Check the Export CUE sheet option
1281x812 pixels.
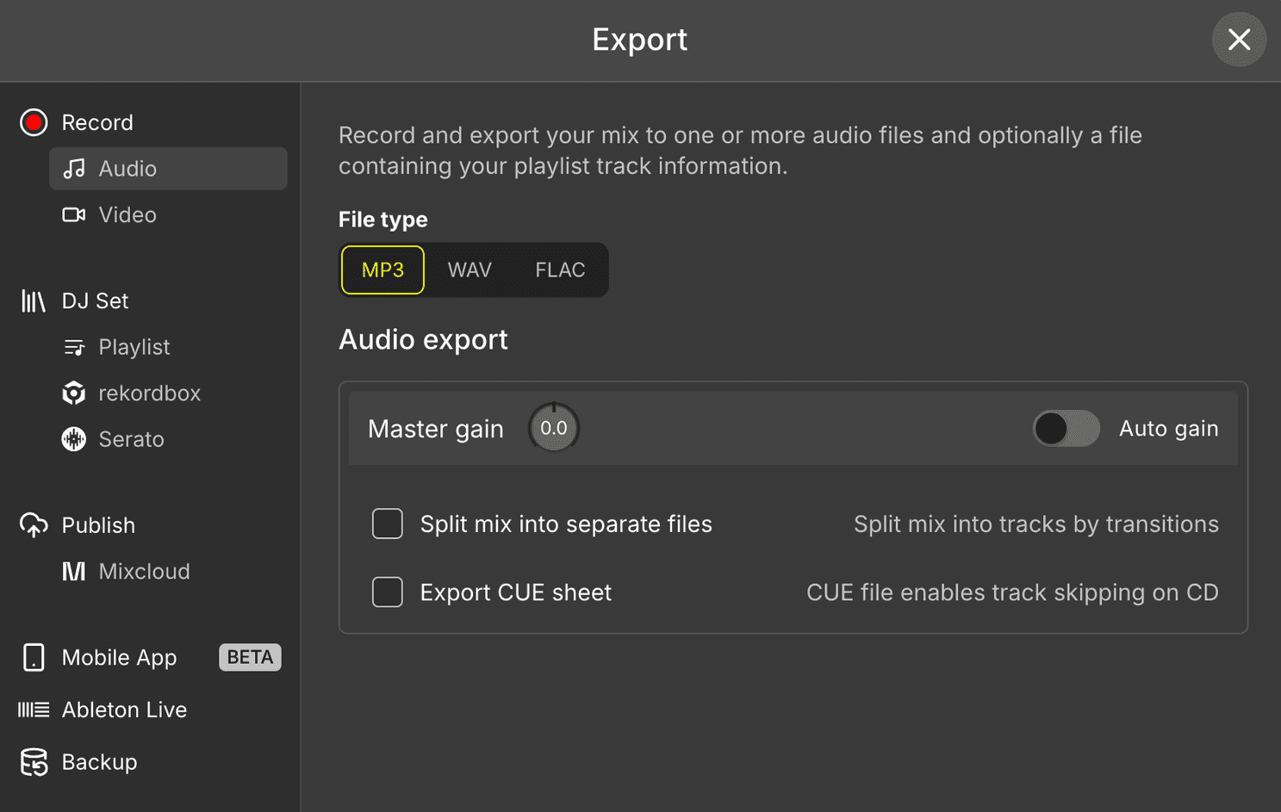[388, 592]
